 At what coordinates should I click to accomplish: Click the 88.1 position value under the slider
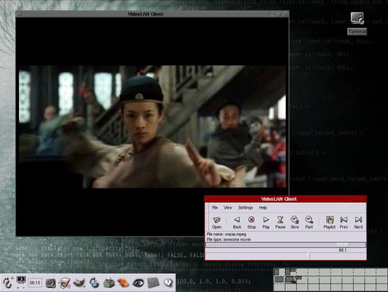[x=342, y=251]
